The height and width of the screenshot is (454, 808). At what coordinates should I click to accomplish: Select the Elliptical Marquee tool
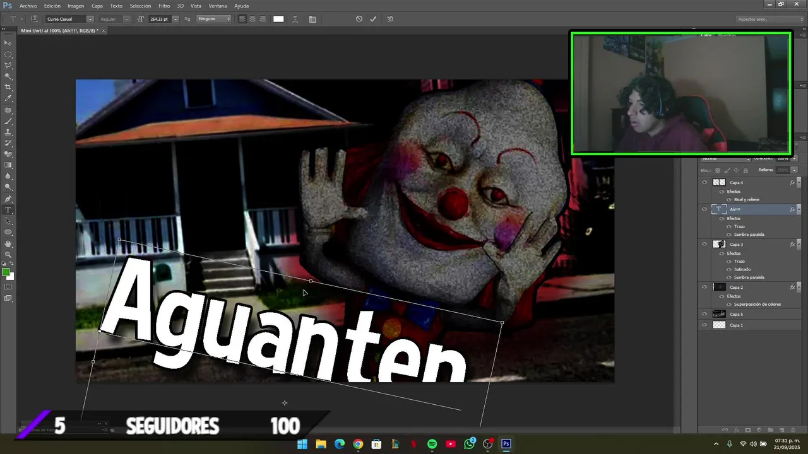pos(8,54)
